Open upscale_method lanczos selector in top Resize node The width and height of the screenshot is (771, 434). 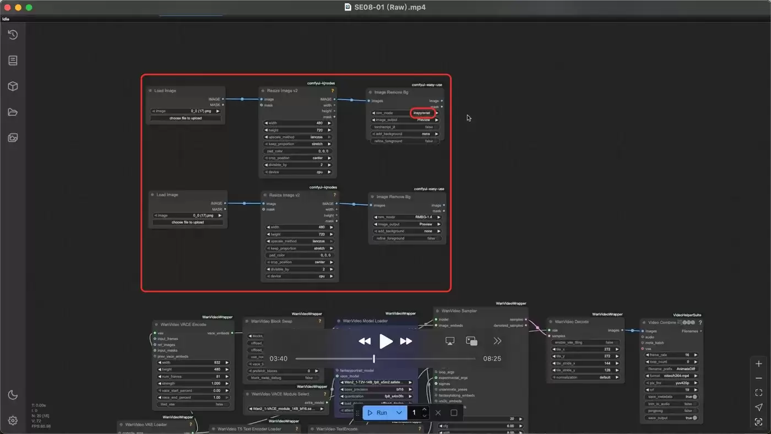[298, 137]
